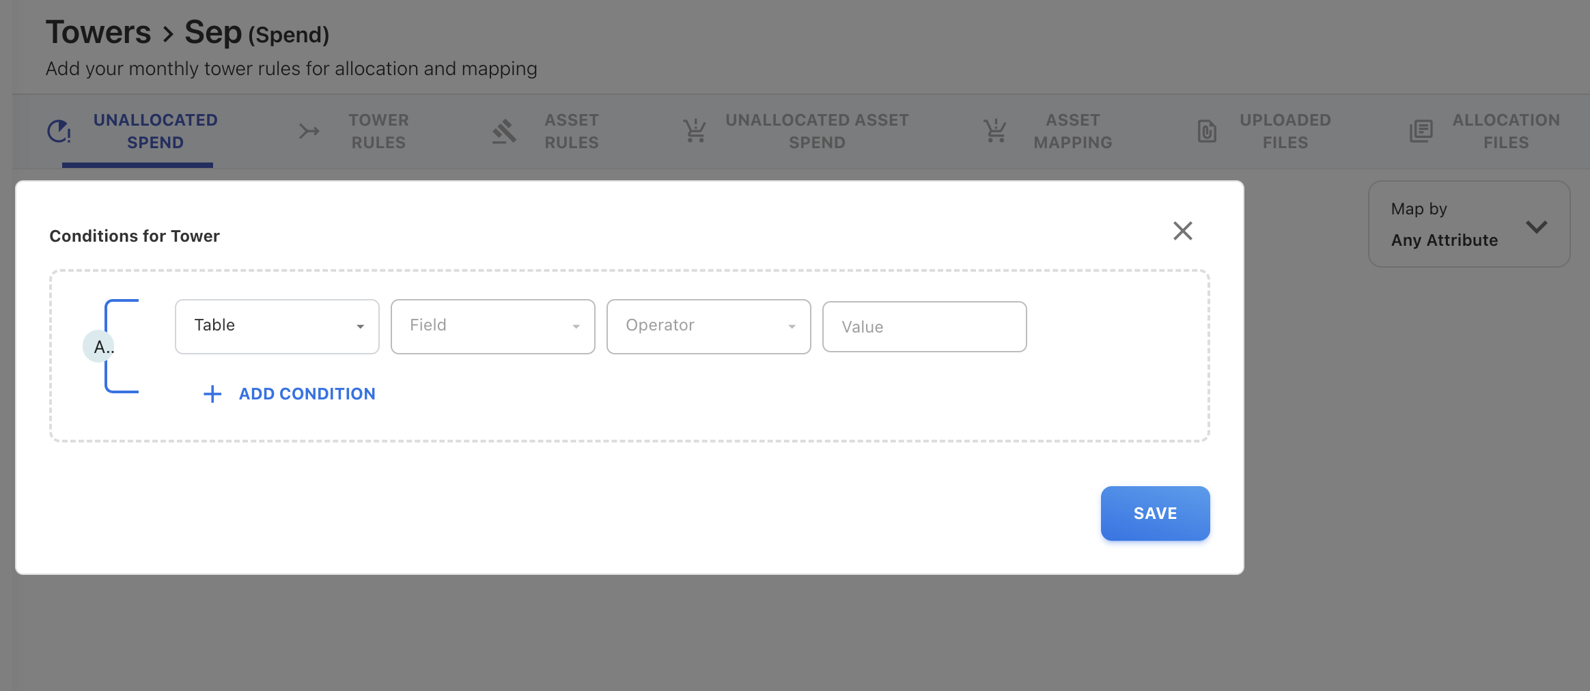
Task: Click the Asset Mapping cart icon
Action: [995, 131]
